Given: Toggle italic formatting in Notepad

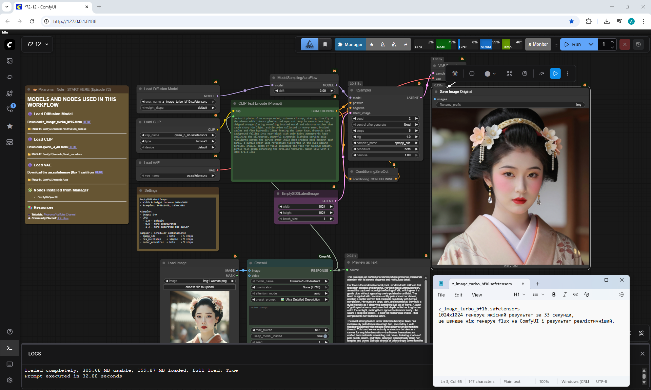Looking at the screenshot, I should [565, 294].
